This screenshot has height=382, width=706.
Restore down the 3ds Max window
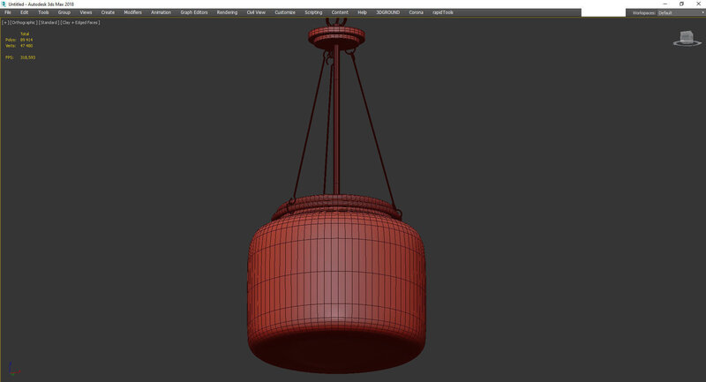(681, 4)
